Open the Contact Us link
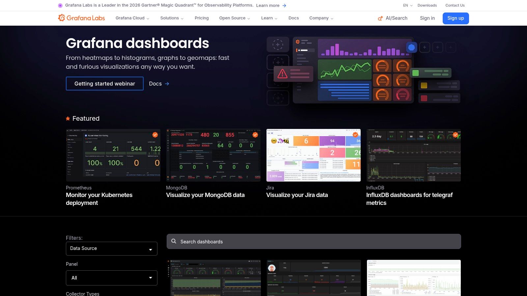The height and width of the screenshot is (296, 527). click(455, 5)
